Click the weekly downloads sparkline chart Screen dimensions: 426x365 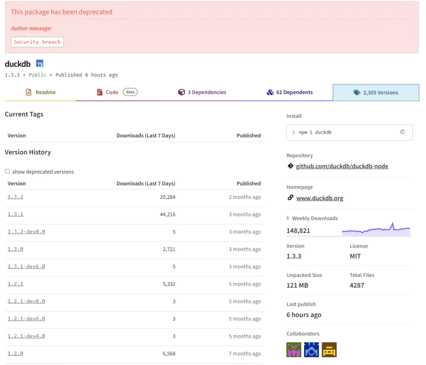(376, 230)
